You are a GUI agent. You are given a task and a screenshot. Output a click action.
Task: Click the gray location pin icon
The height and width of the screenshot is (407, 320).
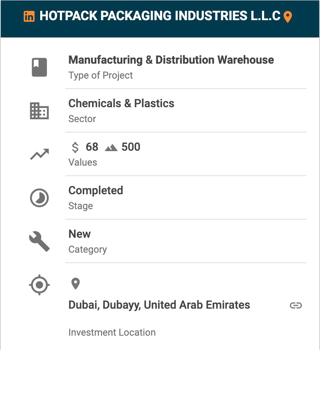point(75,284)
